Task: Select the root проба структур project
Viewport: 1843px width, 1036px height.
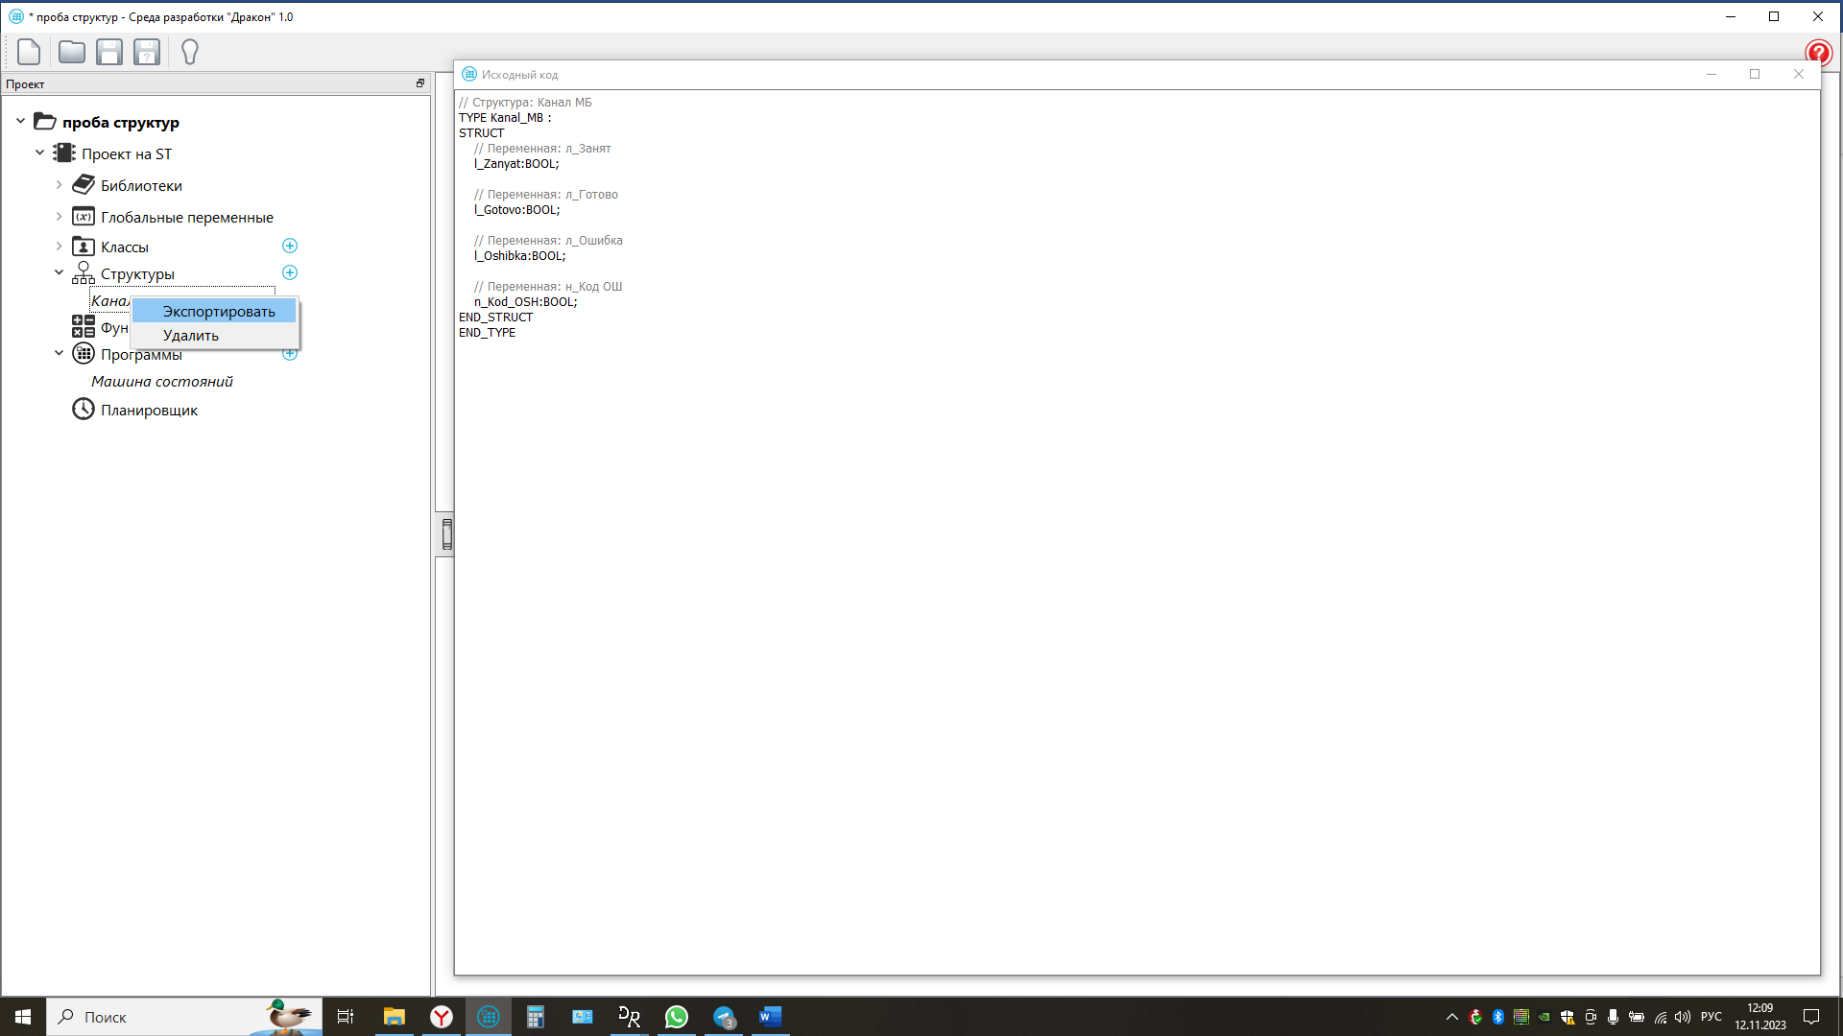Action: (120, 123)
